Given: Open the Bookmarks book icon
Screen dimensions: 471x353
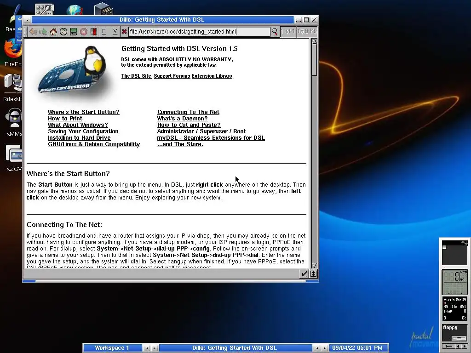Looking at the screenshot, I should pos(94,32).
